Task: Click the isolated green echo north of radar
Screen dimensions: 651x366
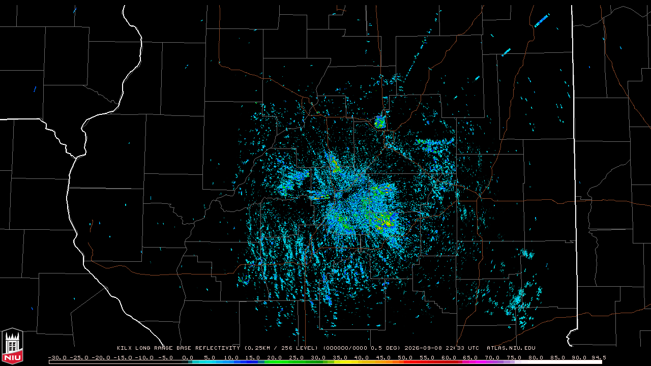Action: 380,121
